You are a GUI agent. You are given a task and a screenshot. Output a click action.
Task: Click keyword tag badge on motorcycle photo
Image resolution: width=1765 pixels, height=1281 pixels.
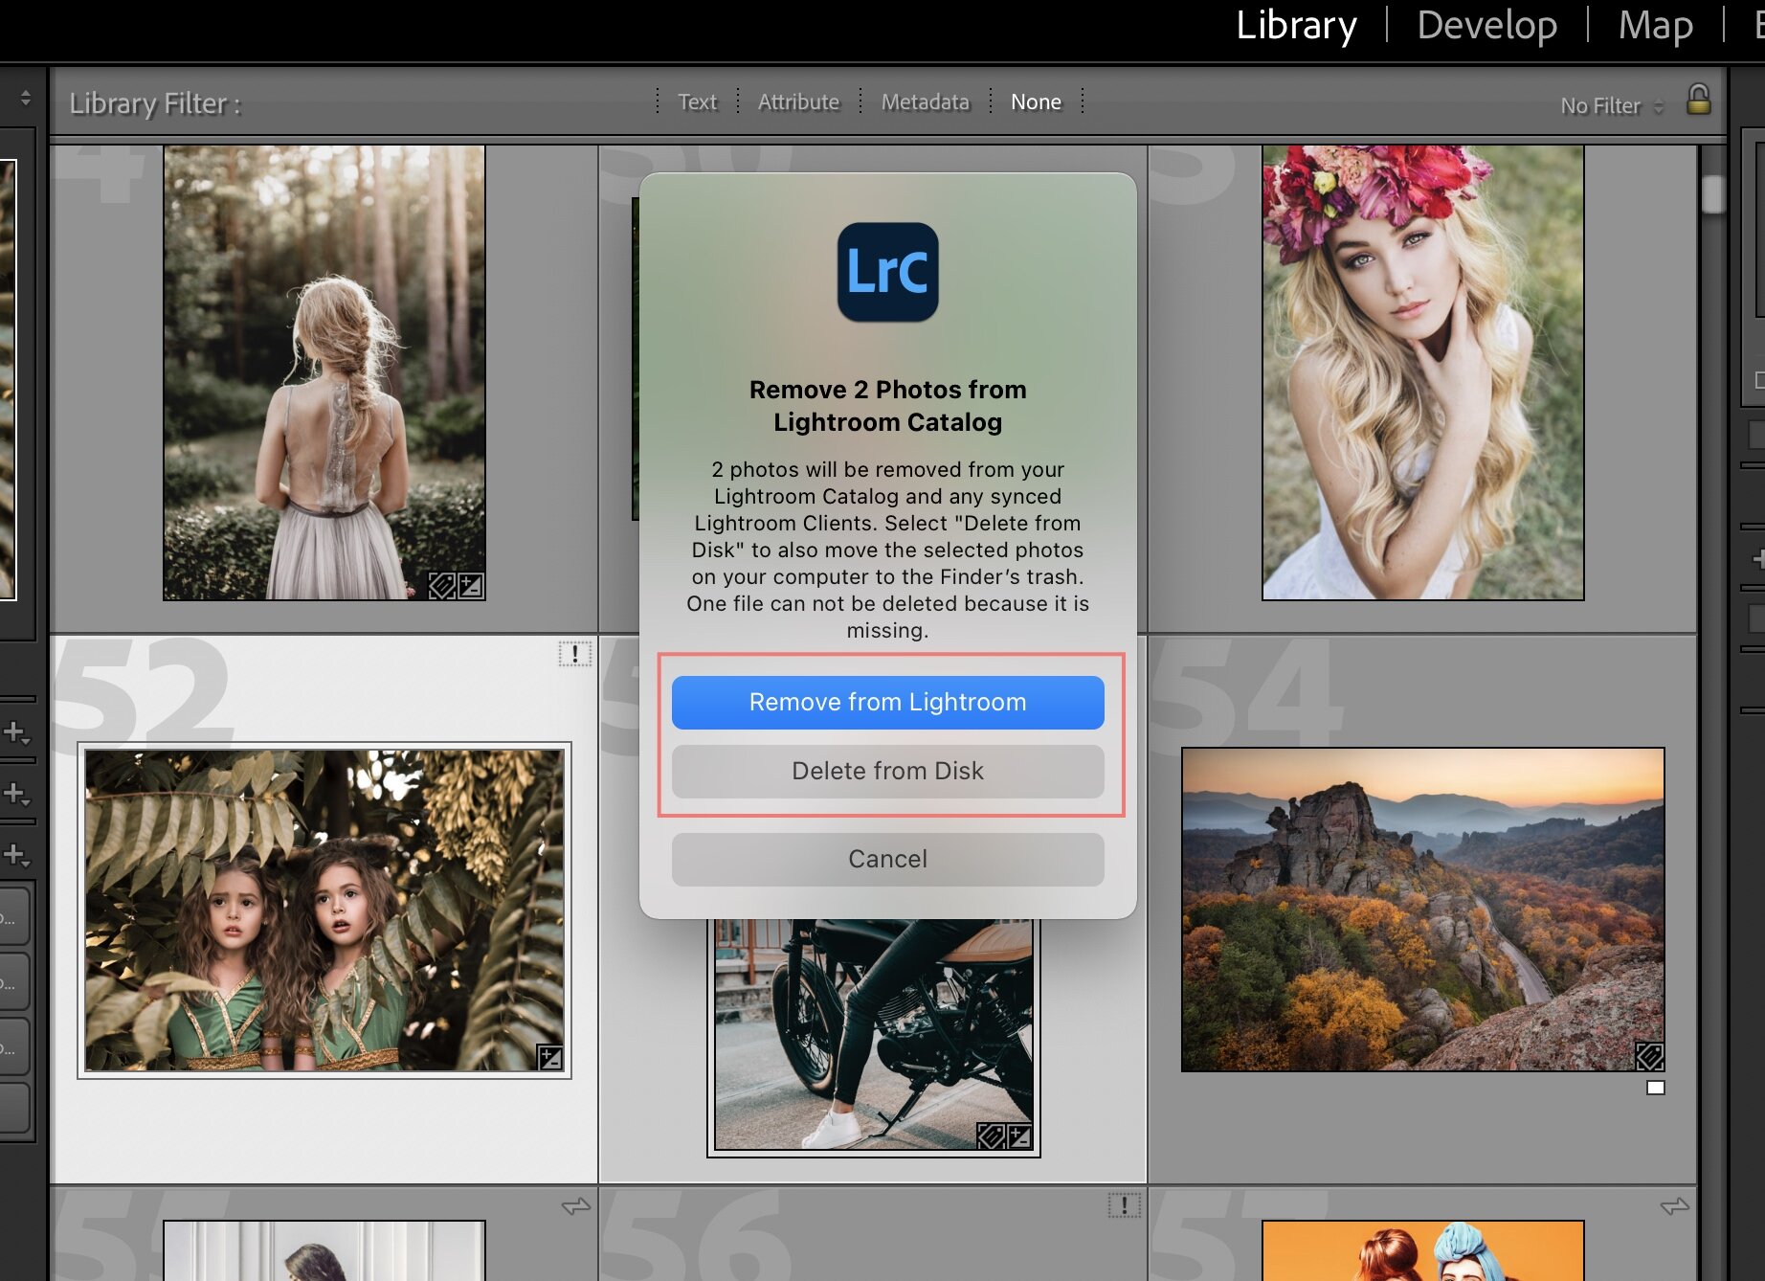(x=991, y=1136)
